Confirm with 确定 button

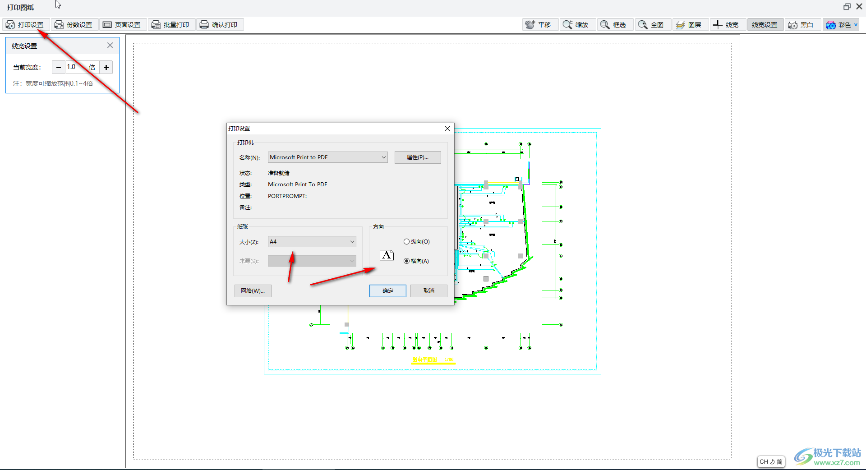tap(388, 291)
